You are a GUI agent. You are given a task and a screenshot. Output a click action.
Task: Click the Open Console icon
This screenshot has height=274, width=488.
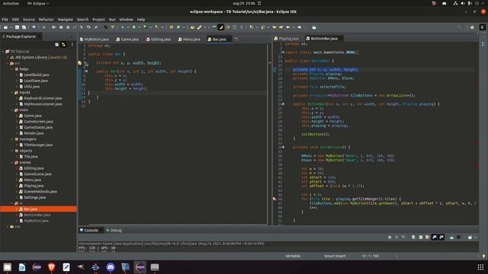470,237
